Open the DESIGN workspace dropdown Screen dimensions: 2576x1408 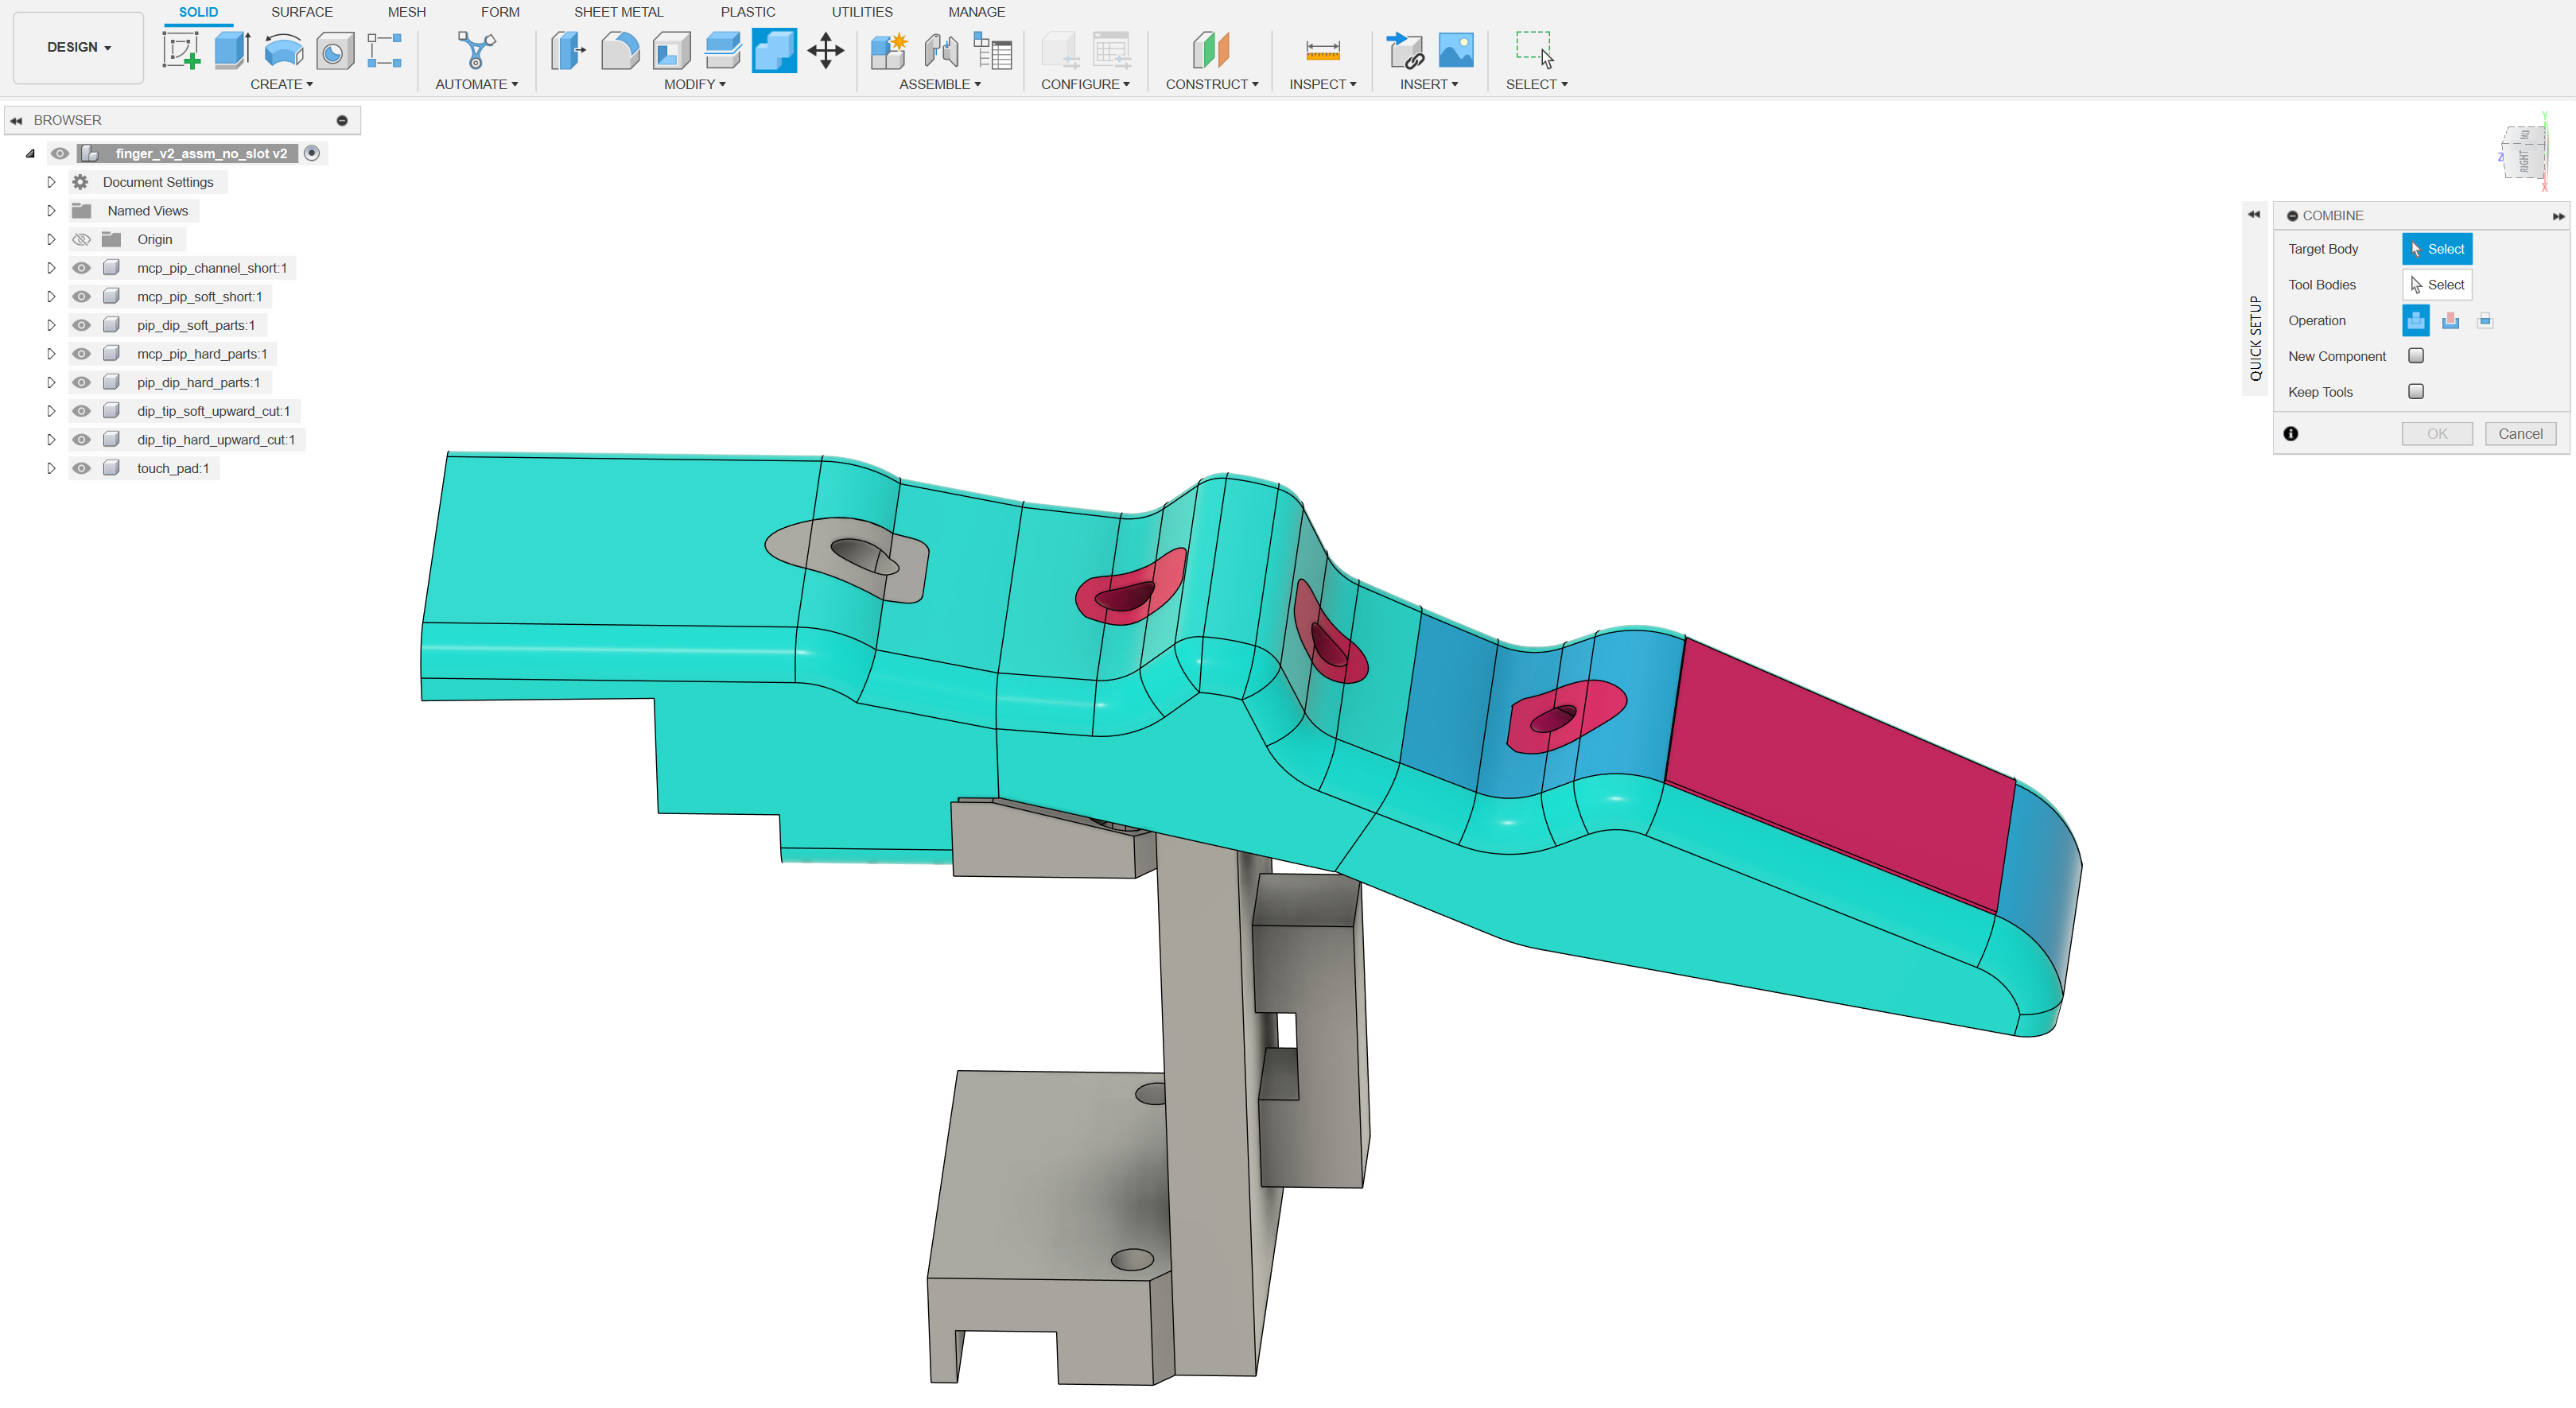pos(78,47)
